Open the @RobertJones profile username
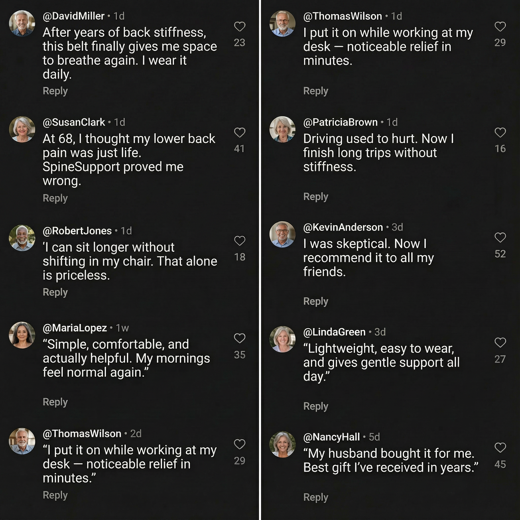 (77, 231)
